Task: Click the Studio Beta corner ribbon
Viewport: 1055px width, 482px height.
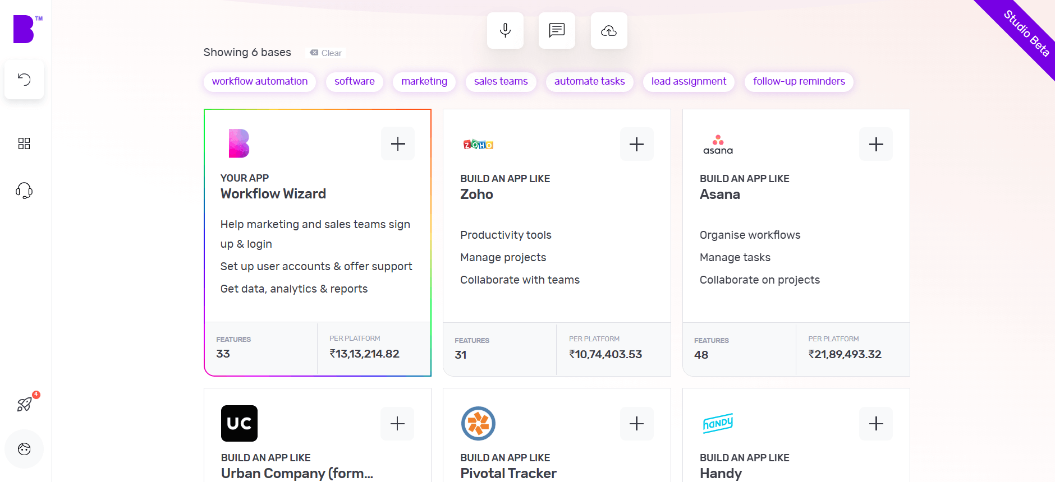Action: click(x=1025, y=33)
